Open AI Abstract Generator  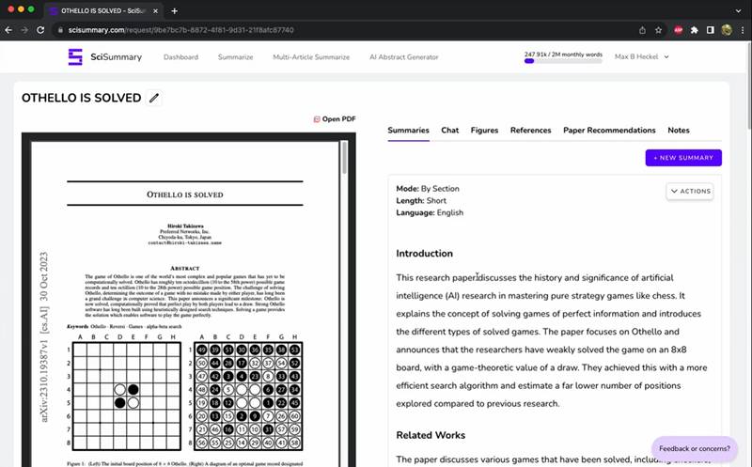[x=404, y=57]
